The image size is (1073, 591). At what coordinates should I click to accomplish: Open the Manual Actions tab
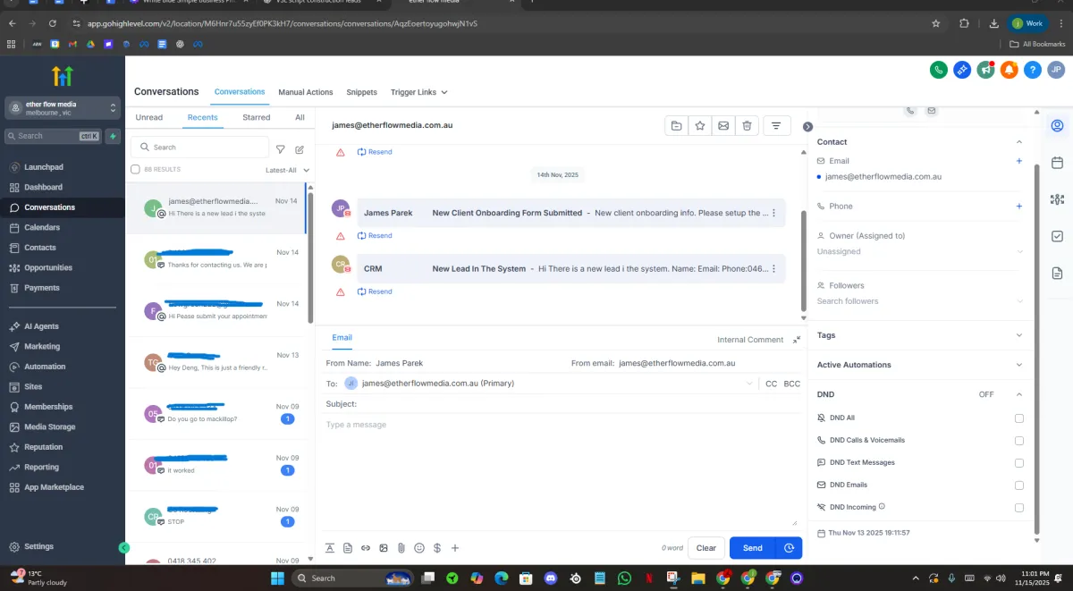pyautogui.click(x=306, y=92)
